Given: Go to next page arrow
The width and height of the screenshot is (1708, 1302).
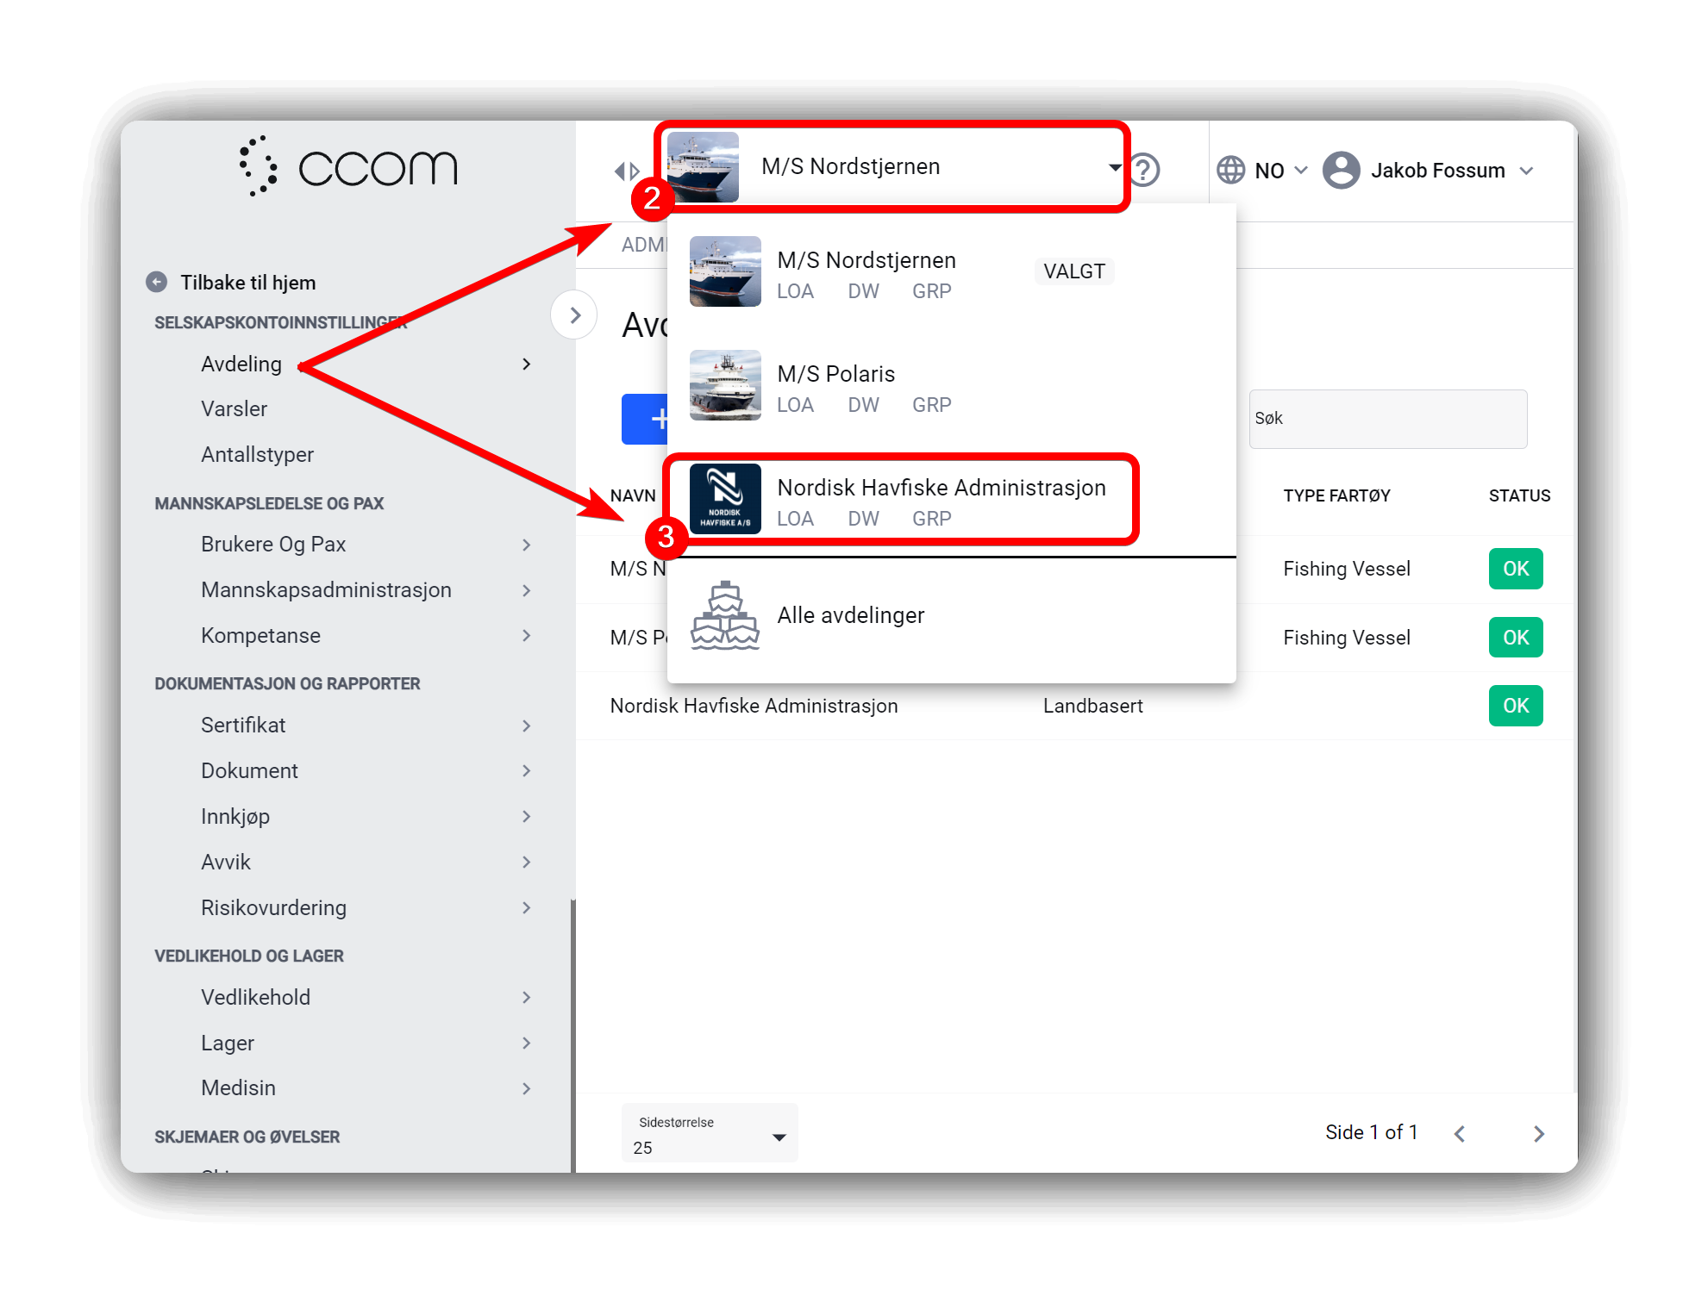Looking at the screenshot, I should click(x=1538, y=1134).
